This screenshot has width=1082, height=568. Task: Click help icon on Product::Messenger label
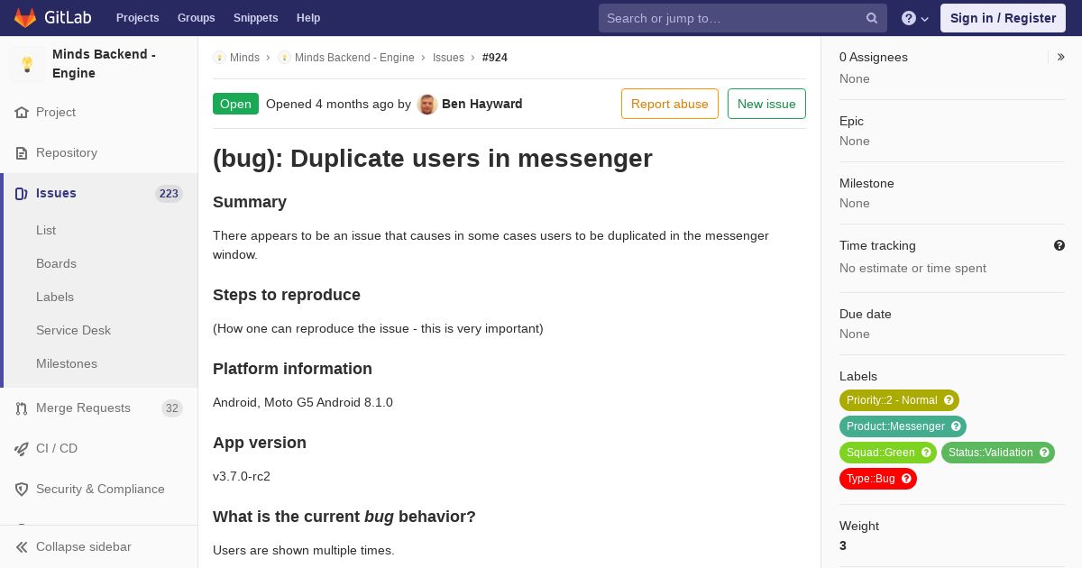[x=956, y=426]
